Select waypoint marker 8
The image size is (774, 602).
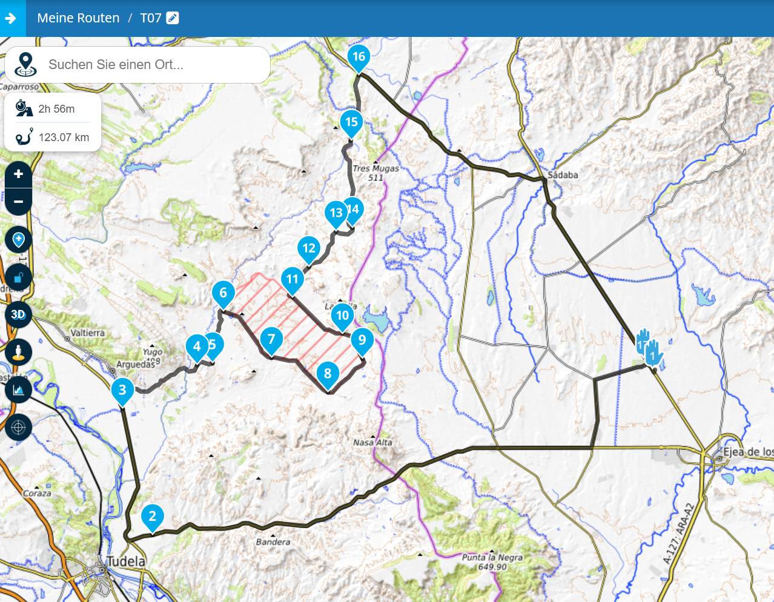[328, 374]
